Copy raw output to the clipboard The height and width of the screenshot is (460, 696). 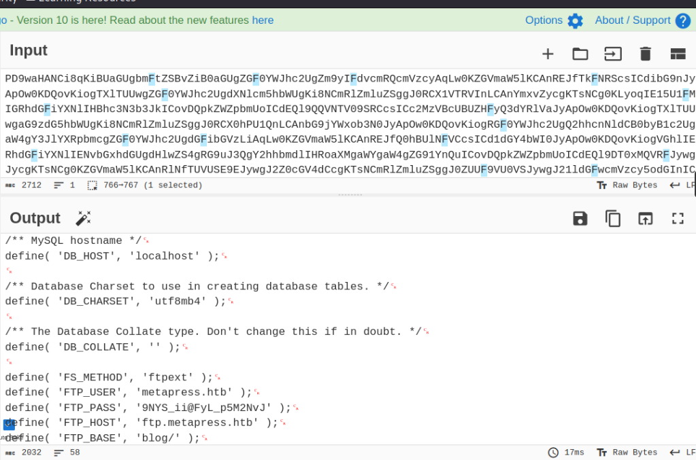click(x=613, y=219)
